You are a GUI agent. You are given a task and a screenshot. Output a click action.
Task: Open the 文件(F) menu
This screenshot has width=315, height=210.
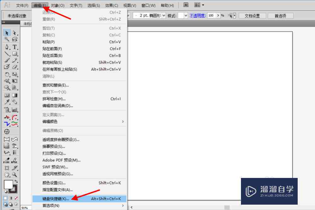(22, 5)
